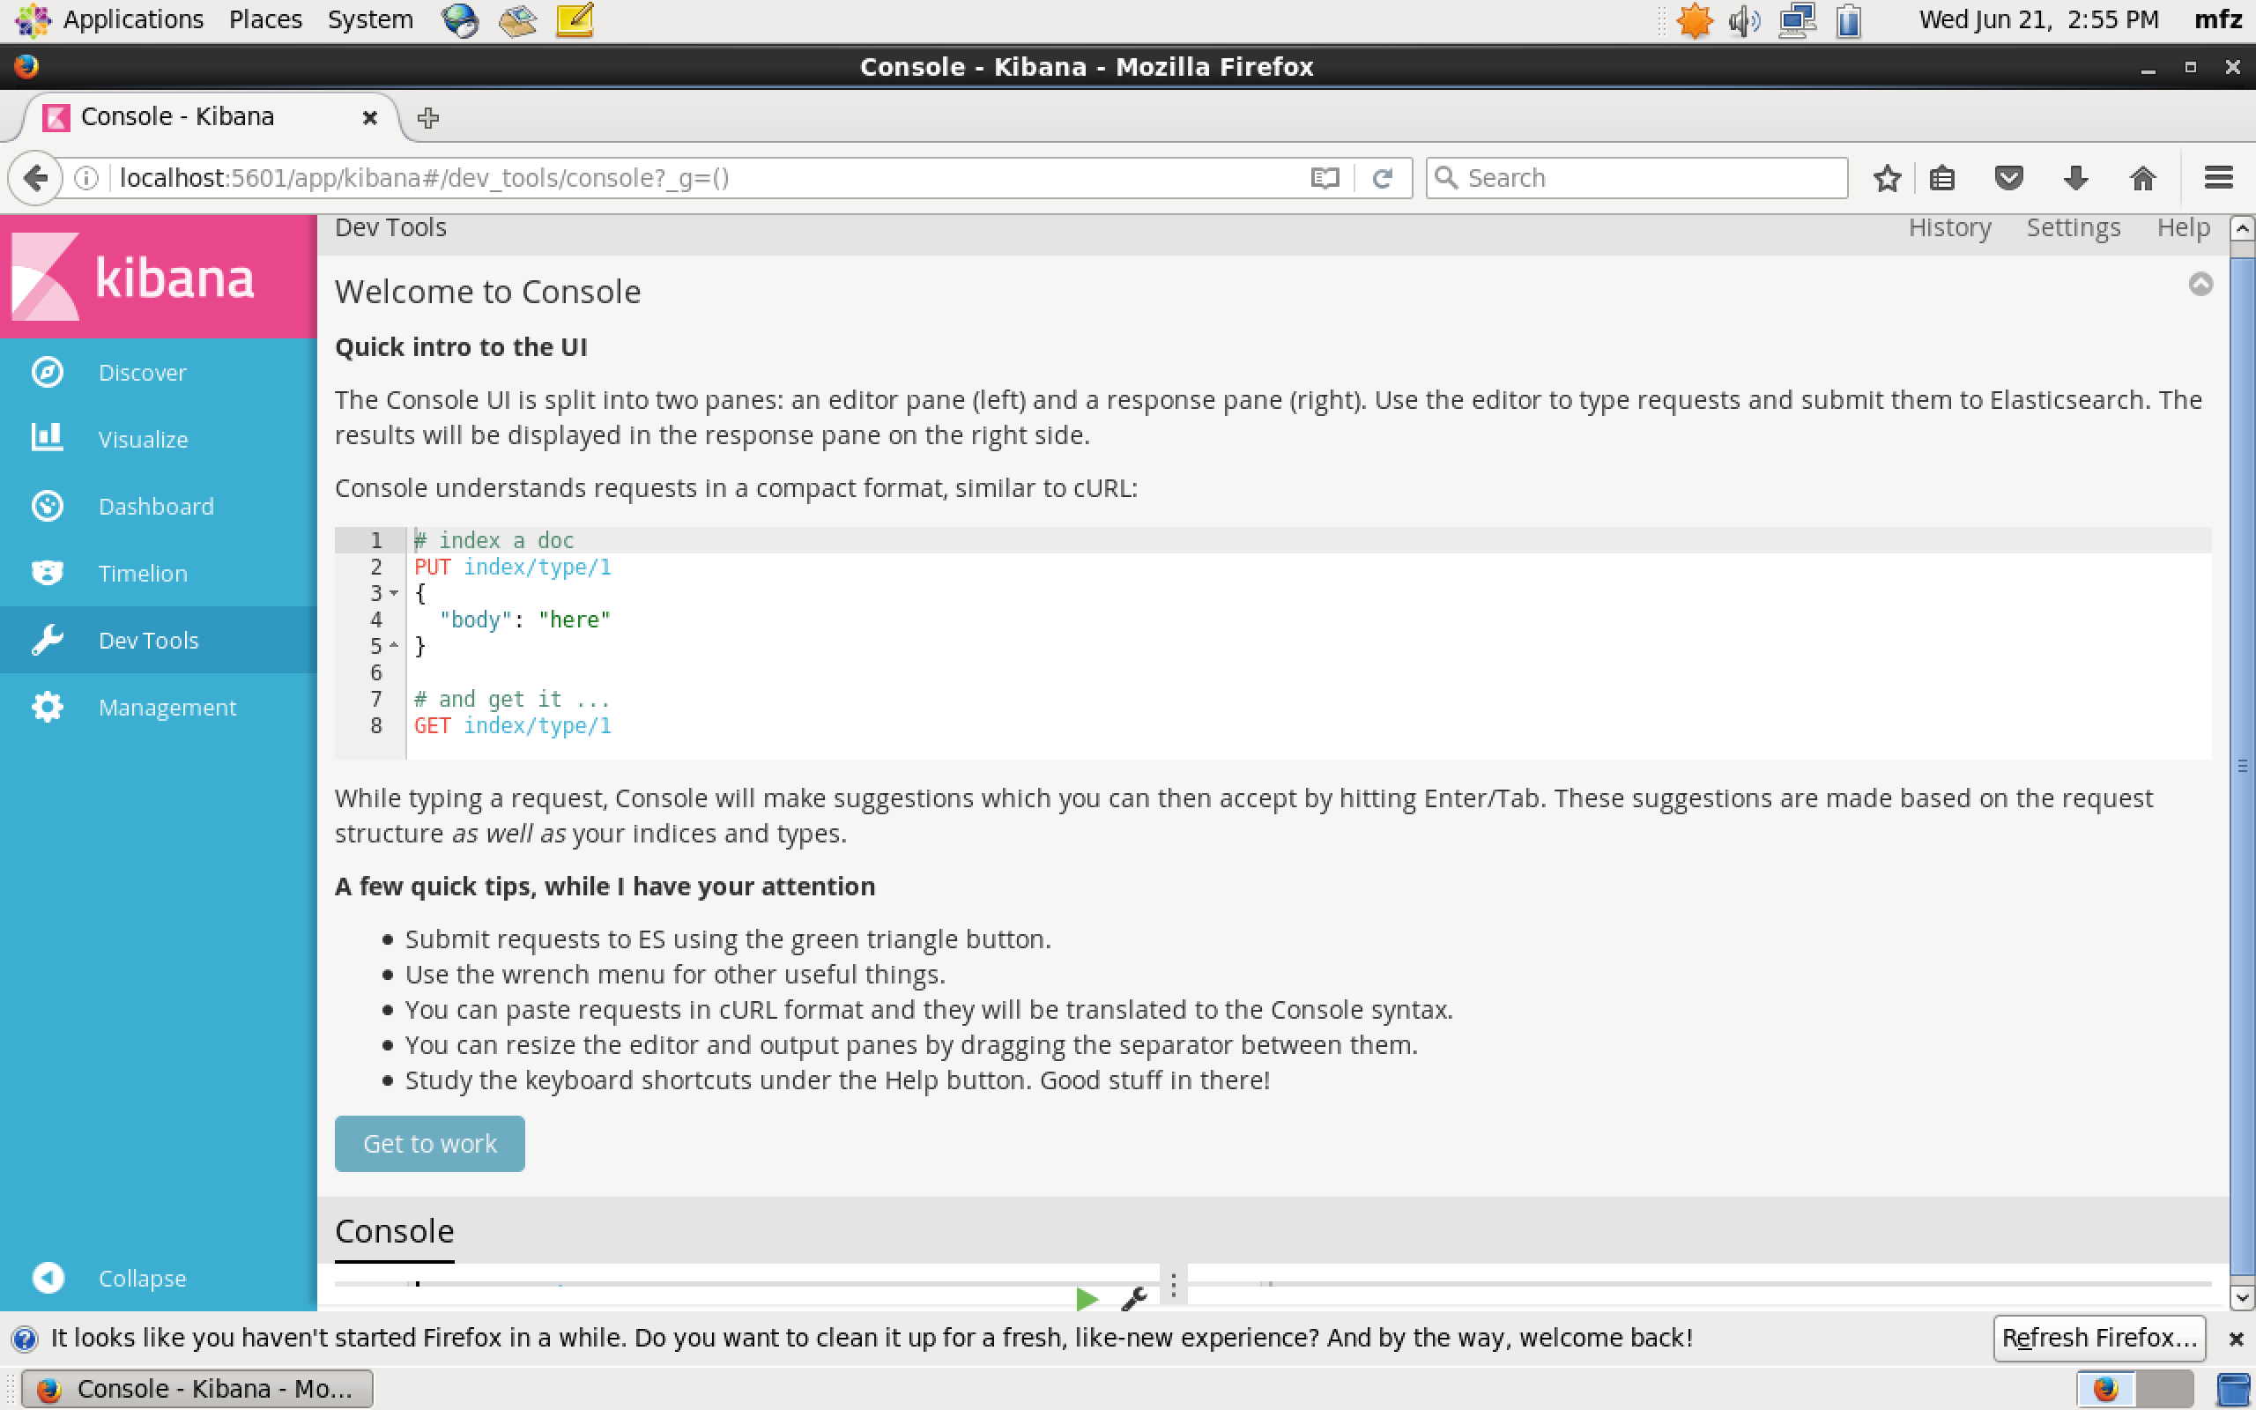Click the page scrollbar up arrow

[x=2242, y=227]
